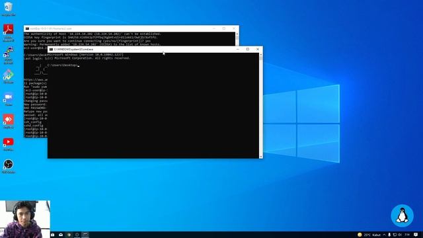This screenshot has height=238, width=423.
Task: Click the circular app icon left of cmd taskbar button
Action: 77,235
